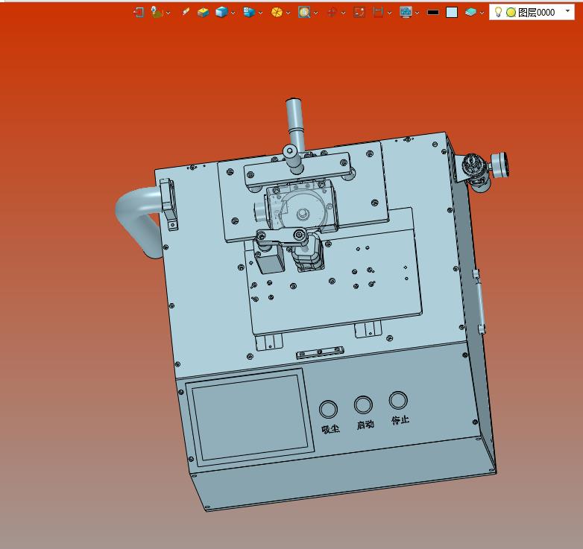Expand arrow beside orange section icon
This screenshot has width=583, height=549.
click(288, 13)
